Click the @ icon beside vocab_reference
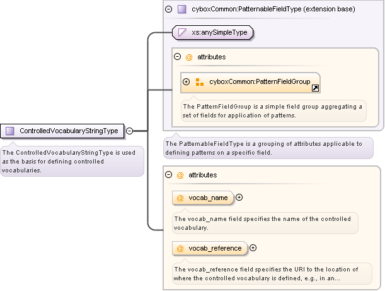This screenshot has width=385, height=291. point(180,248)
